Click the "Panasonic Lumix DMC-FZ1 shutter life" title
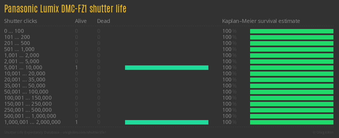 [x=65, y=9]
